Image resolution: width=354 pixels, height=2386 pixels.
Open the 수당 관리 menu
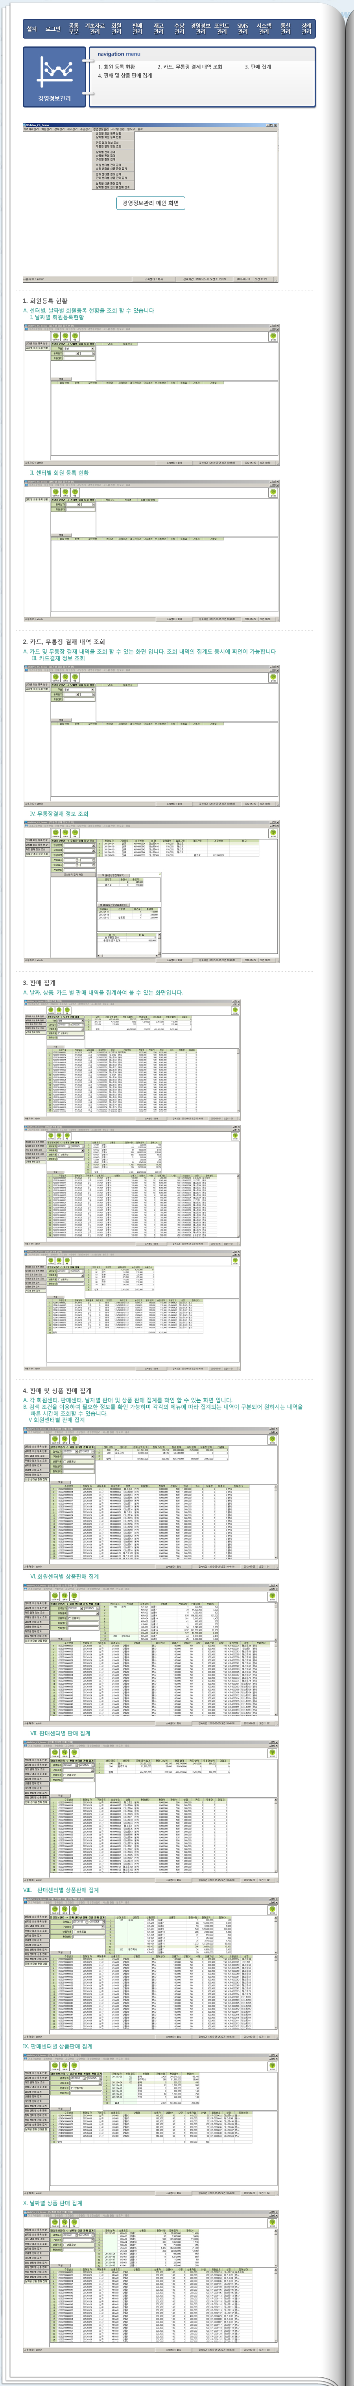tap(179, 29)
